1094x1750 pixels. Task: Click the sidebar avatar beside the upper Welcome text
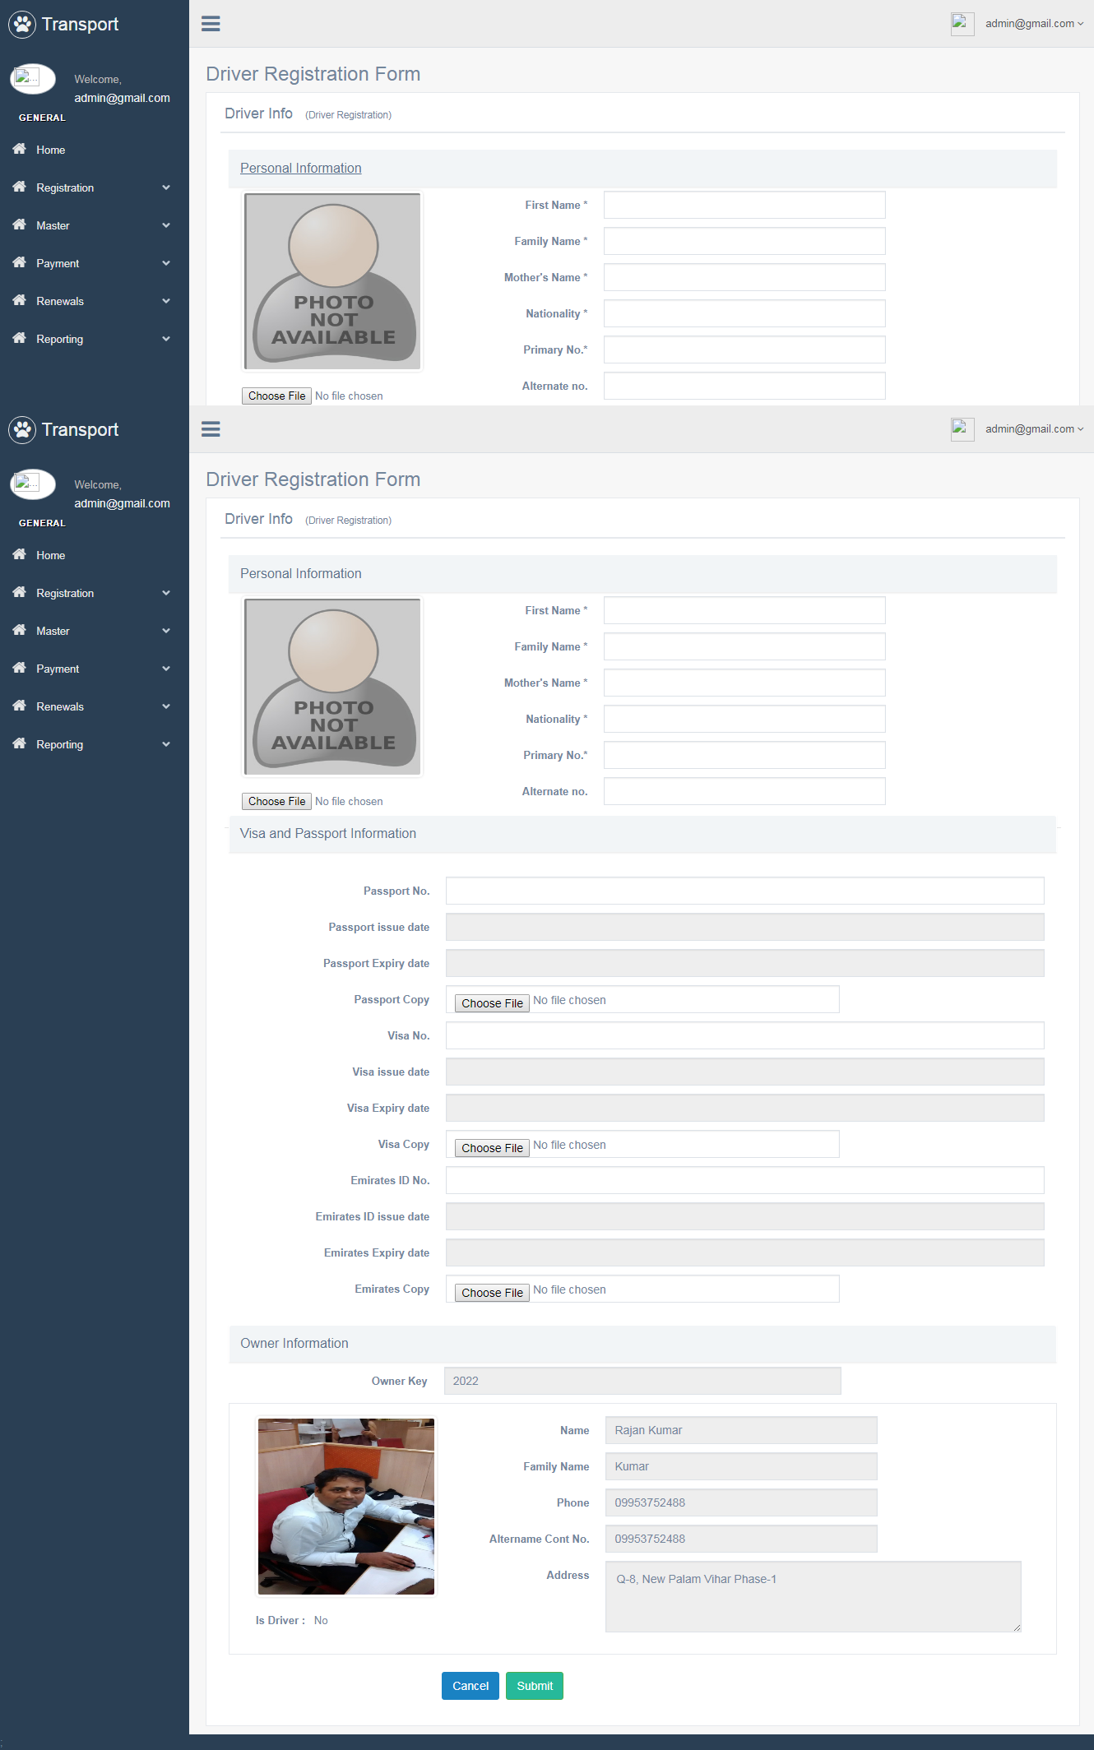(x=33, y=79)
